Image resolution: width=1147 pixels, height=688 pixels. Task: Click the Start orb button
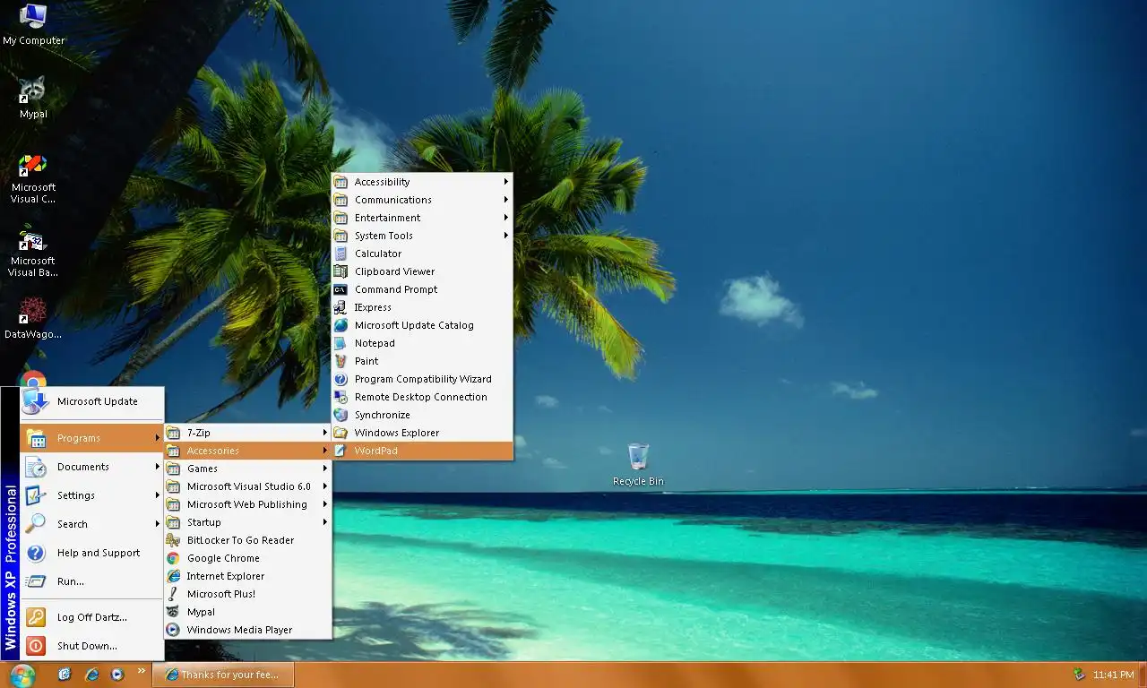click(x=22, y=675)
